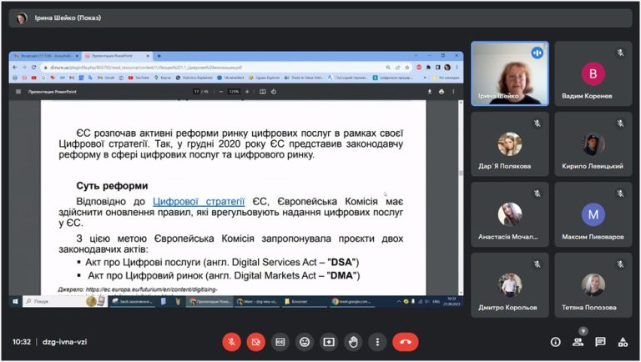Open the emoji reactions button
Screen dimensions: 641x362
click(305, 342)
